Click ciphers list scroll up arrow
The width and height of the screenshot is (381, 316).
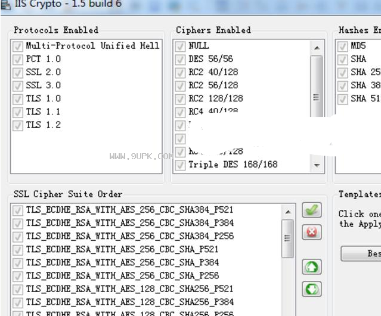pos(317,48)
